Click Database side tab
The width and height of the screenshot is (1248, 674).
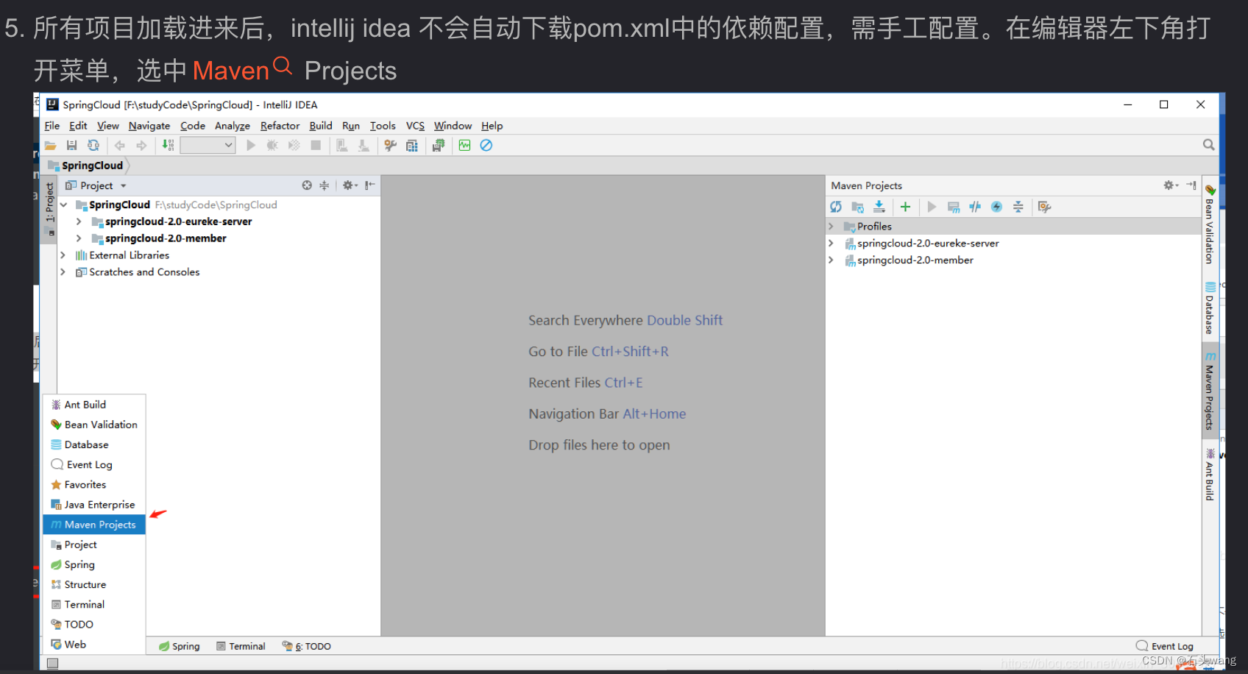pos(1209,308)
